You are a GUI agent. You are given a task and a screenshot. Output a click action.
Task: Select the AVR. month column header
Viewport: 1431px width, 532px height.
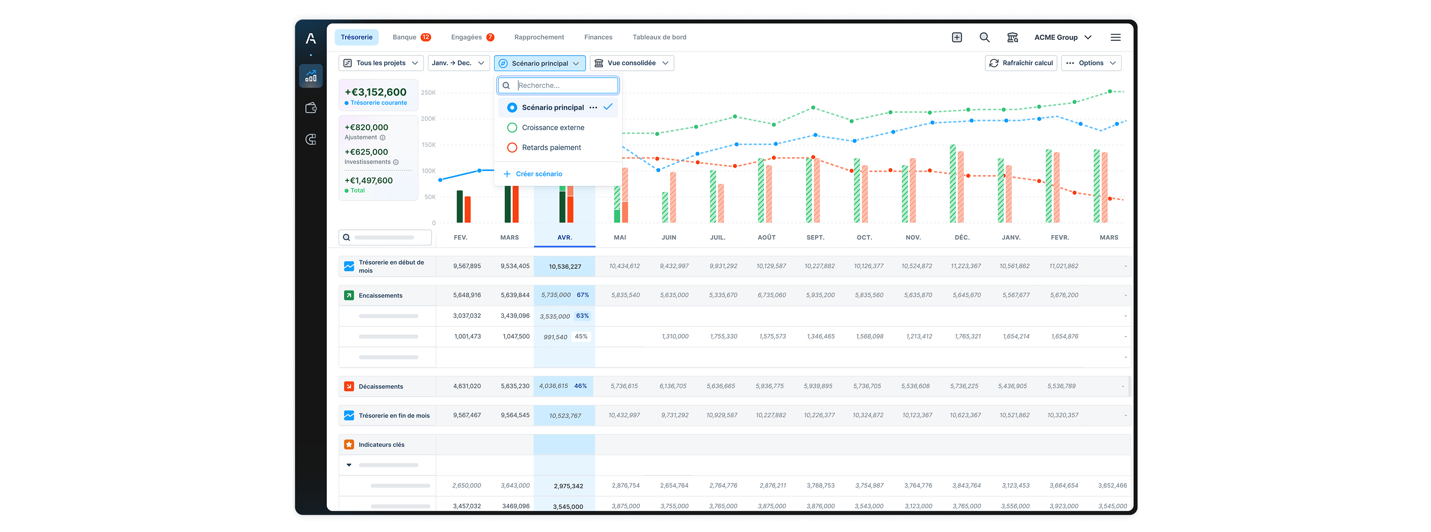click(564, 237)
